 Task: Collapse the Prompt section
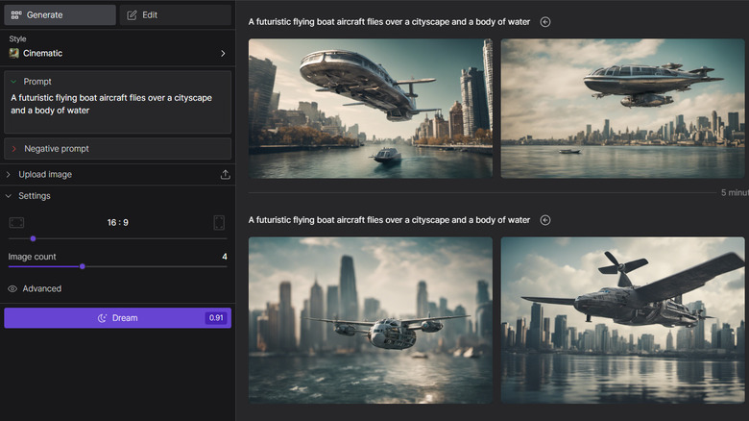13,82
